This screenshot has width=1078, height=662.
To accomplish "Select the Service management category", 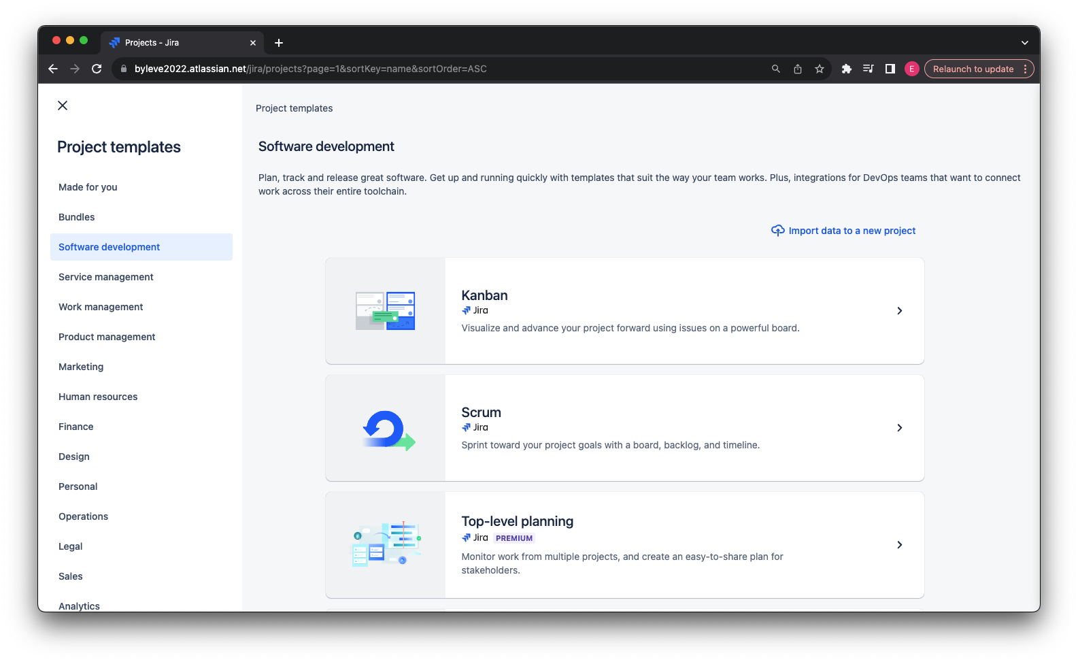I will (x=106, y=277).
